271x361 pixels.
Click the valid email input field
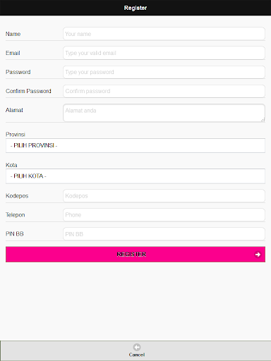click(164, 53)
